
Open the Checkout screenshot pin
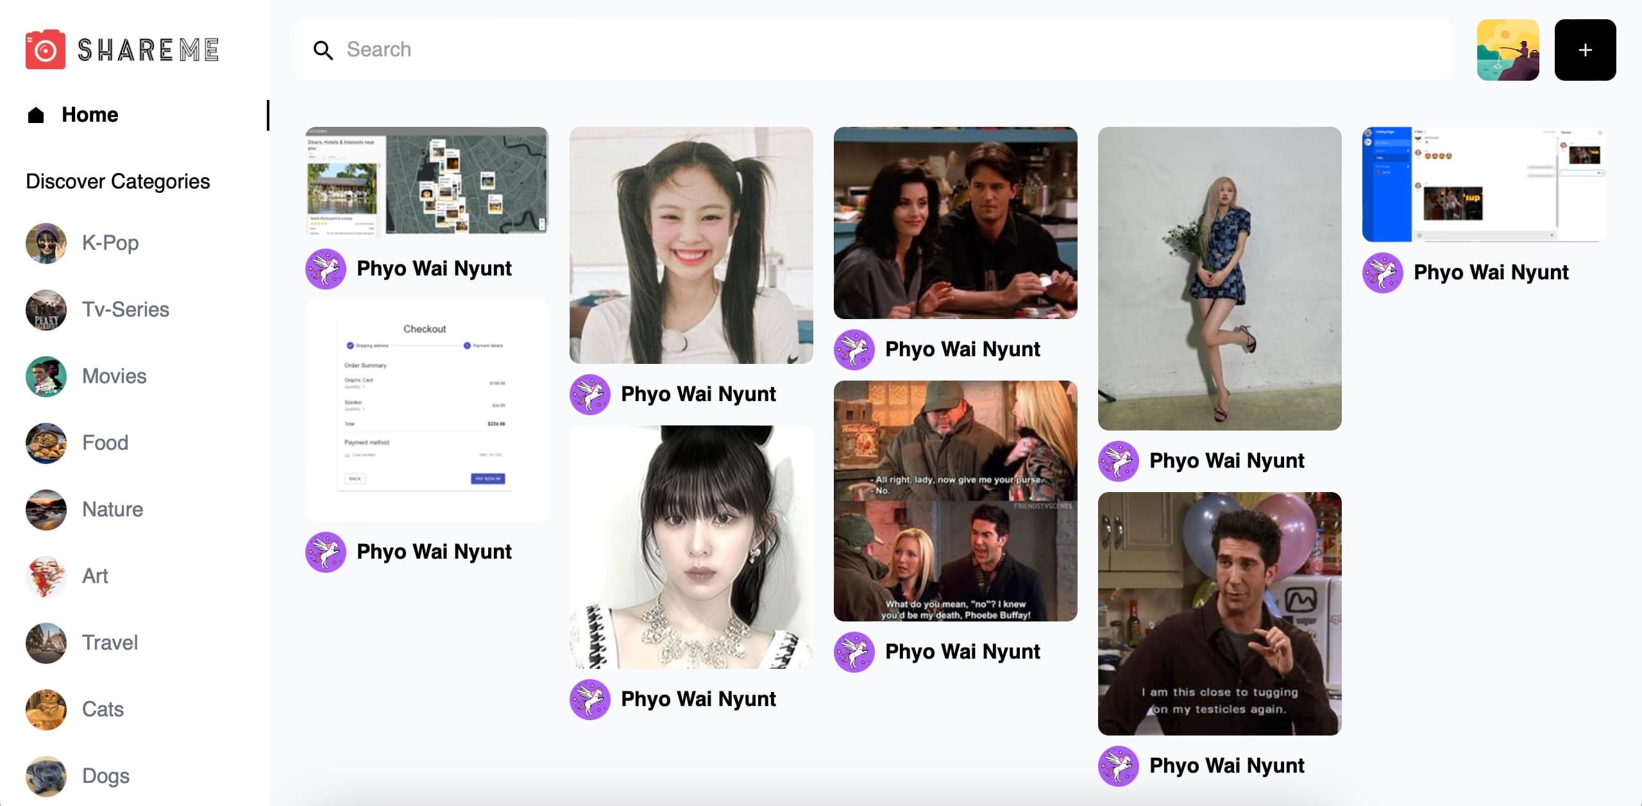tap(427, 410)
